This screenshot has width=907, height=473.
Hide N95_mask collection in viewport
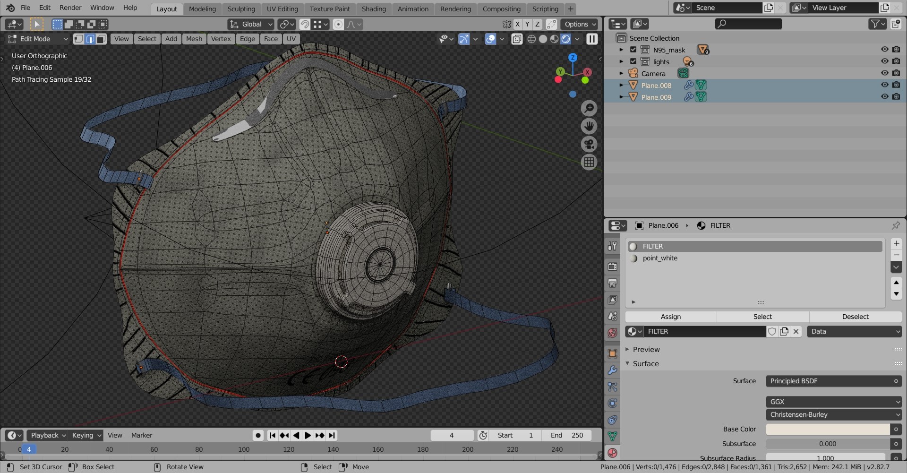pos(885,50)
